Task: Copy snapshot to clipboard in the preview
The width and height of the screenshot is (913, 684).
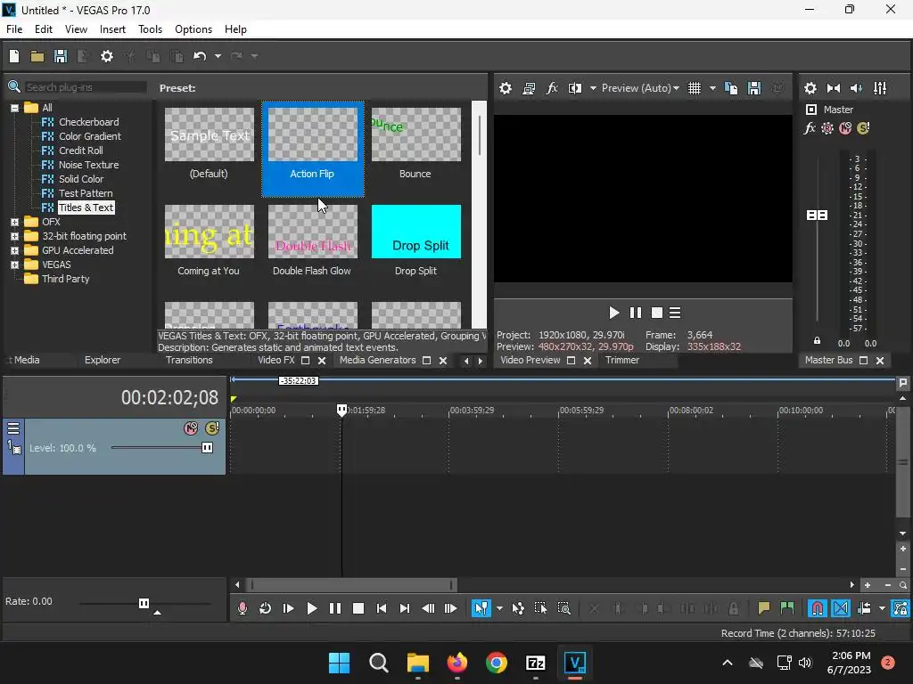Action: click(x=731, y=88)
